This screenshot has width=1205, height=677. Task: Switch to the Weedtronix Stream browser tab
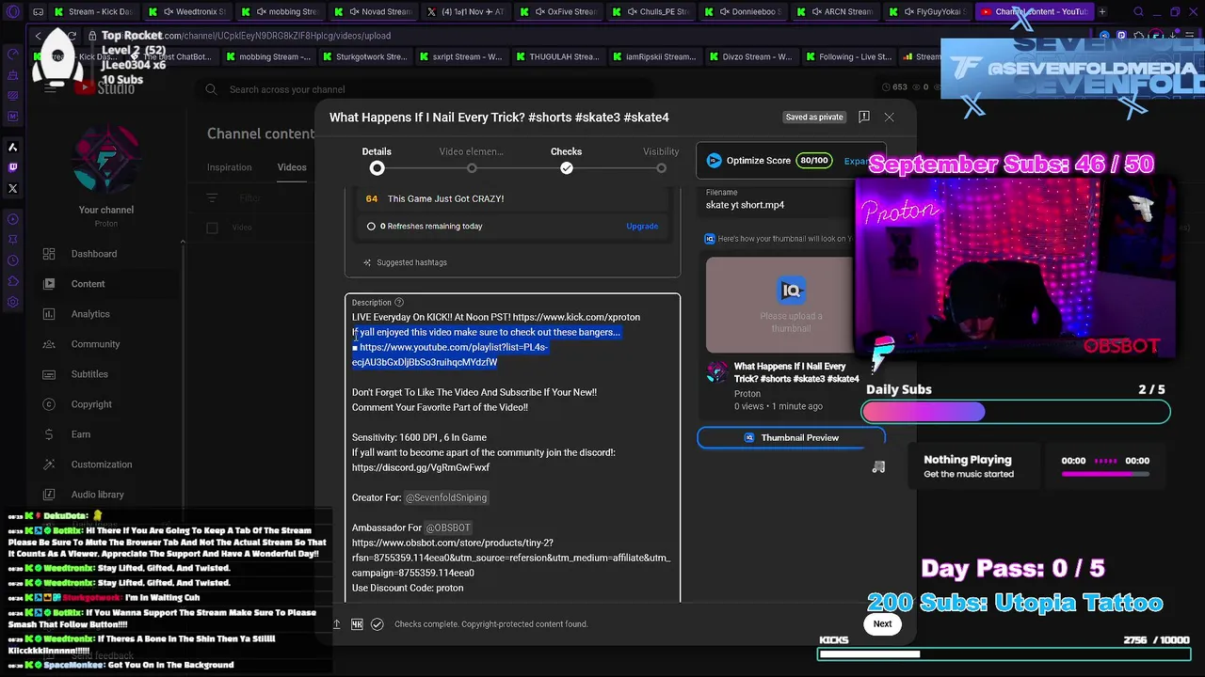click(188, 12)
